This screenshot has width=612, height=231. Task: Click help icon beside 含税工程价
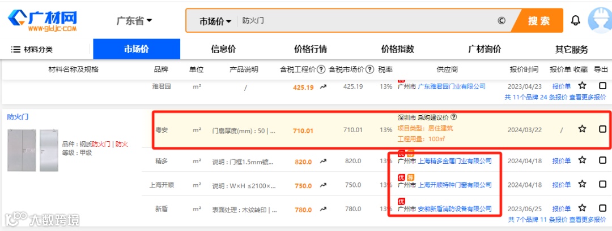tap(321, 69)
